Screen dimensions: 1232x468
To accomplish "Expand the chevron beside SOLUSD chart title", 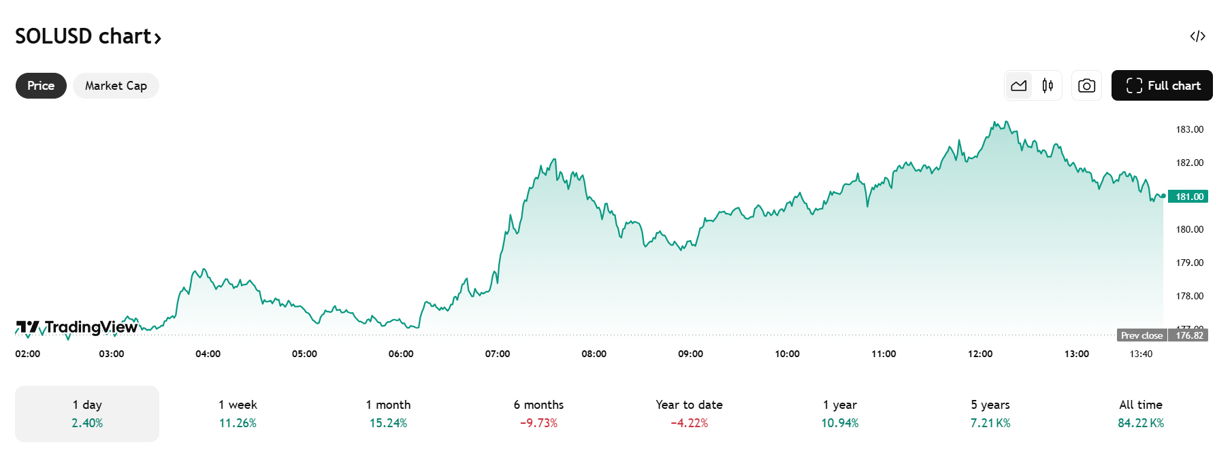I will click(159, 39).
